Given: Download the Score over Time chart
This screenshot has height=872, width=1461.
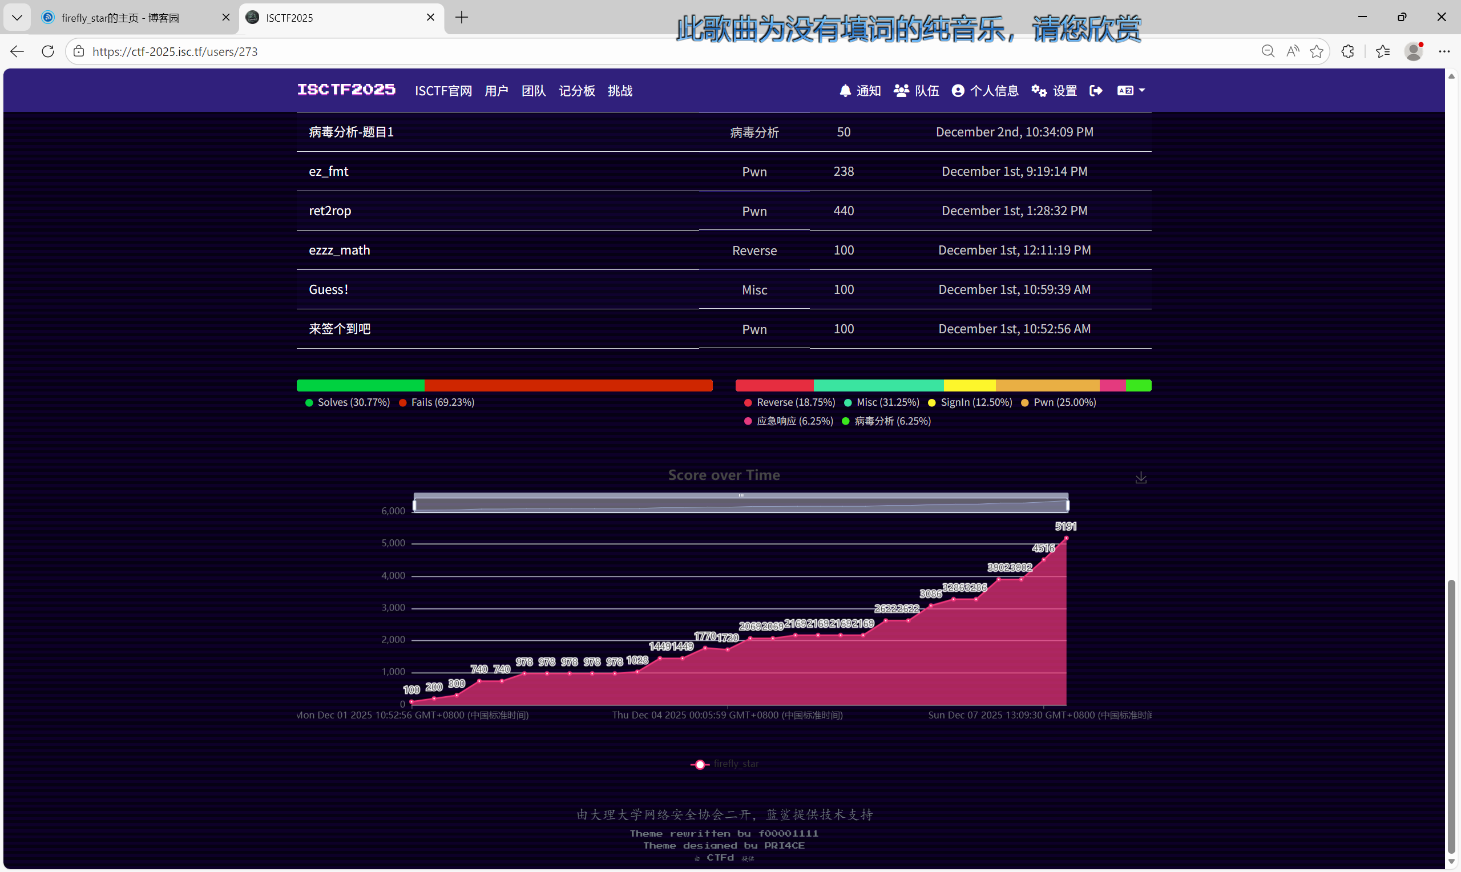Looking at the screenshot, I should (1140, 478).
